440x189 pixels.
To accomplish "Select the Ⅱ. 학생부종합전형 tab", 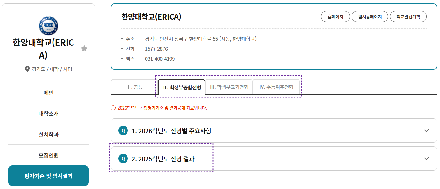I will 182,87.
